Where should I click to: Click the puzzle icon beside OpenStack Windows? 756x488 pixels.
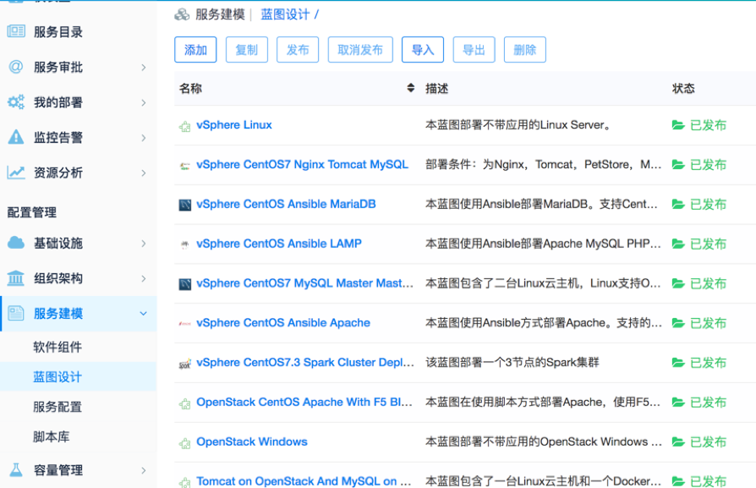[x=184, y=441]
